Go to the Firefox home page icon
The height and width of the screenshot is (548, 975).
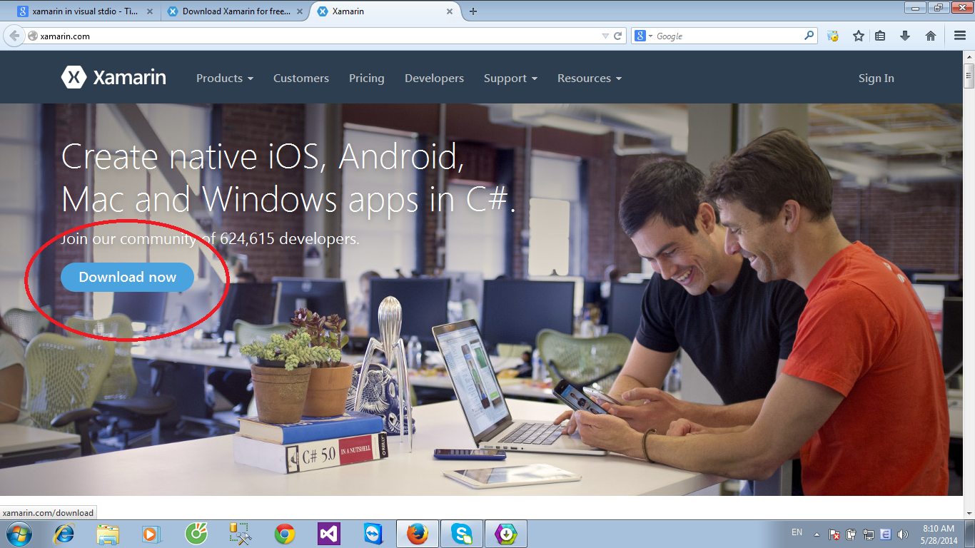930,36
